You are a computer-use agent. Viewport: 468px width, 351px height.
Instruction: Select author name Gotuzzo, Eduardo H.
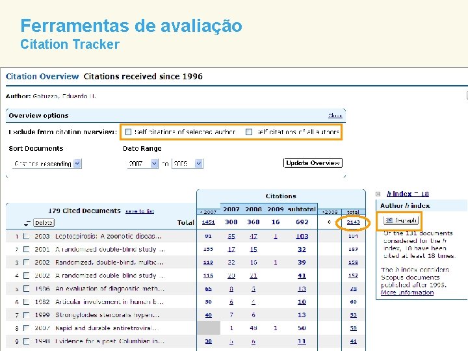(x=64, y=96)
